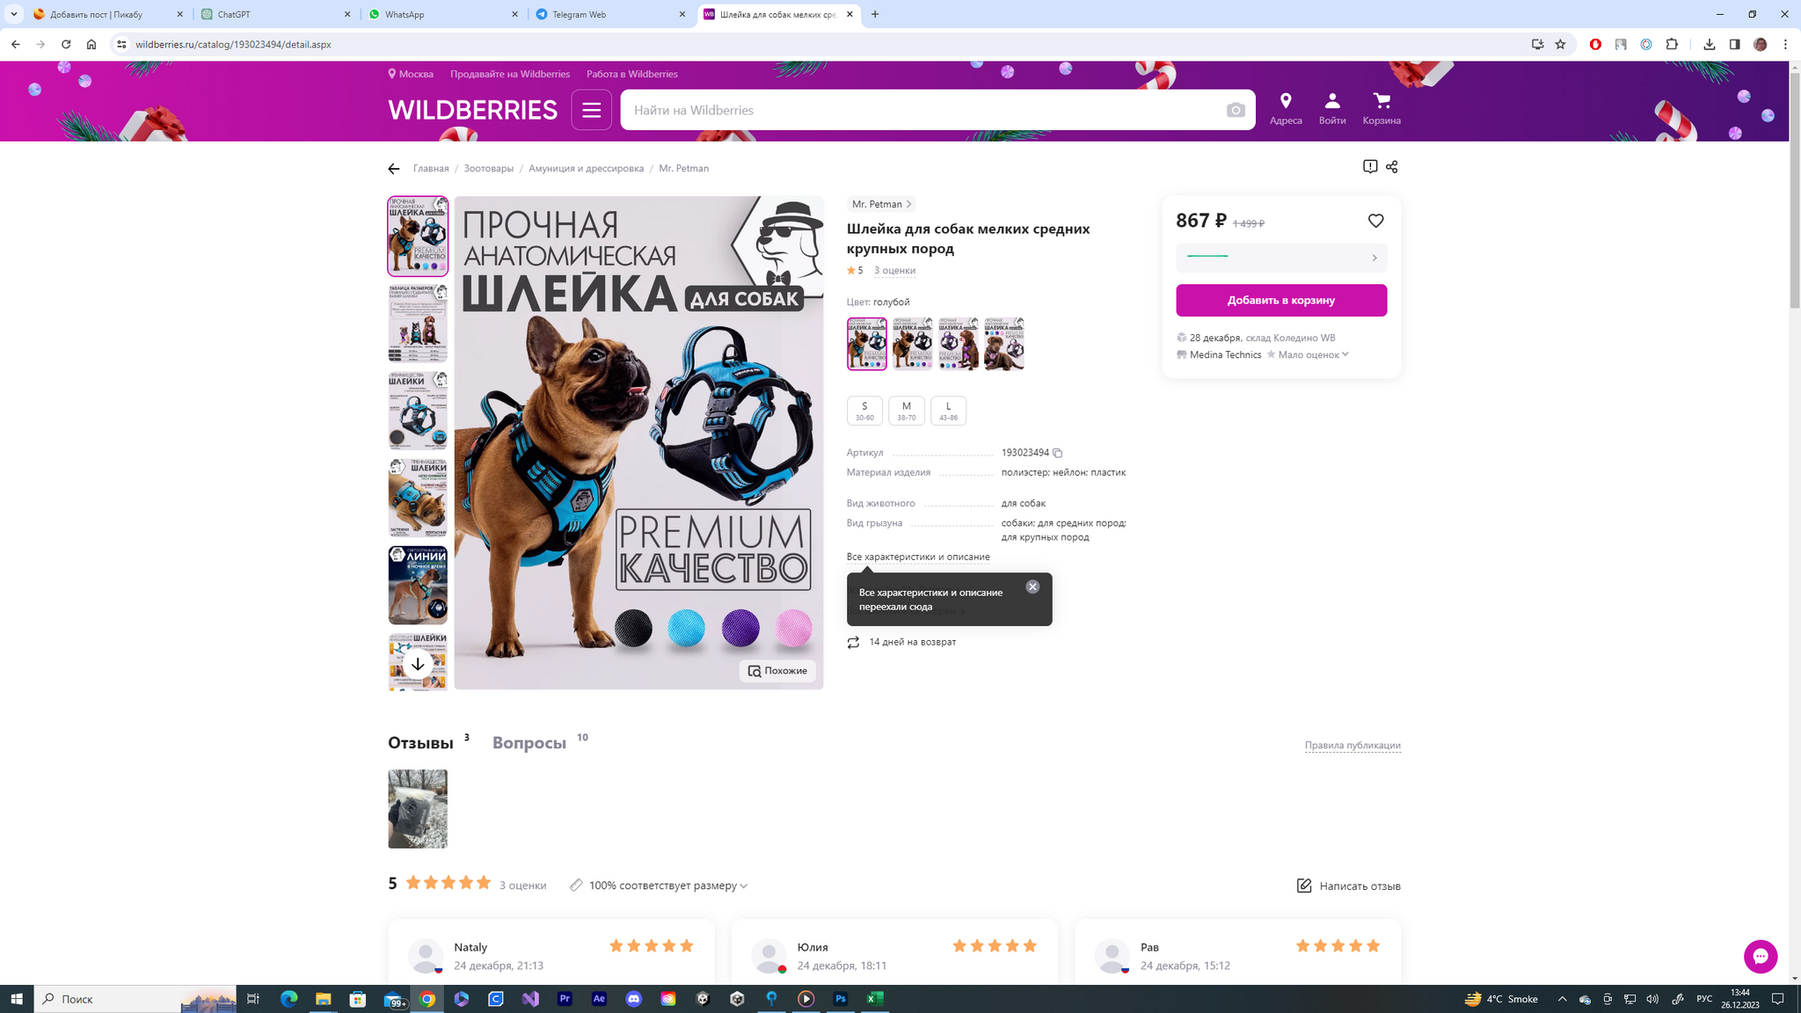Screen dimensions: 1801x1013
Task: Open new browser tab with plus
Action: pos(875,14)
